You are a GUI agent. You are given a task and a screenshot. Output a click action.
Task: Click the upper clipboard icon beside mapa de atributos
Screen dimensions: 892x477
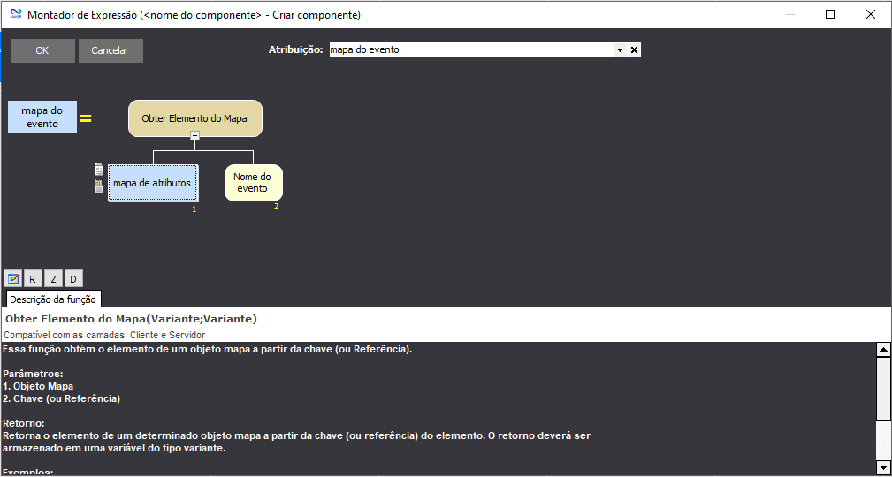click(x=98, y=170)
